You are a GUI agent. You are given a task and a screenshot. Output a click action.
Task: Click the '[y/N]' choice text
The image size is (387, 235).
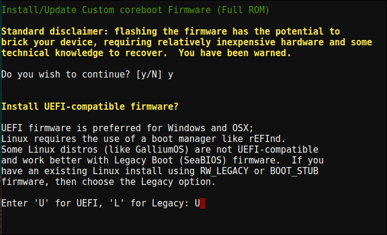pos(149,75)
